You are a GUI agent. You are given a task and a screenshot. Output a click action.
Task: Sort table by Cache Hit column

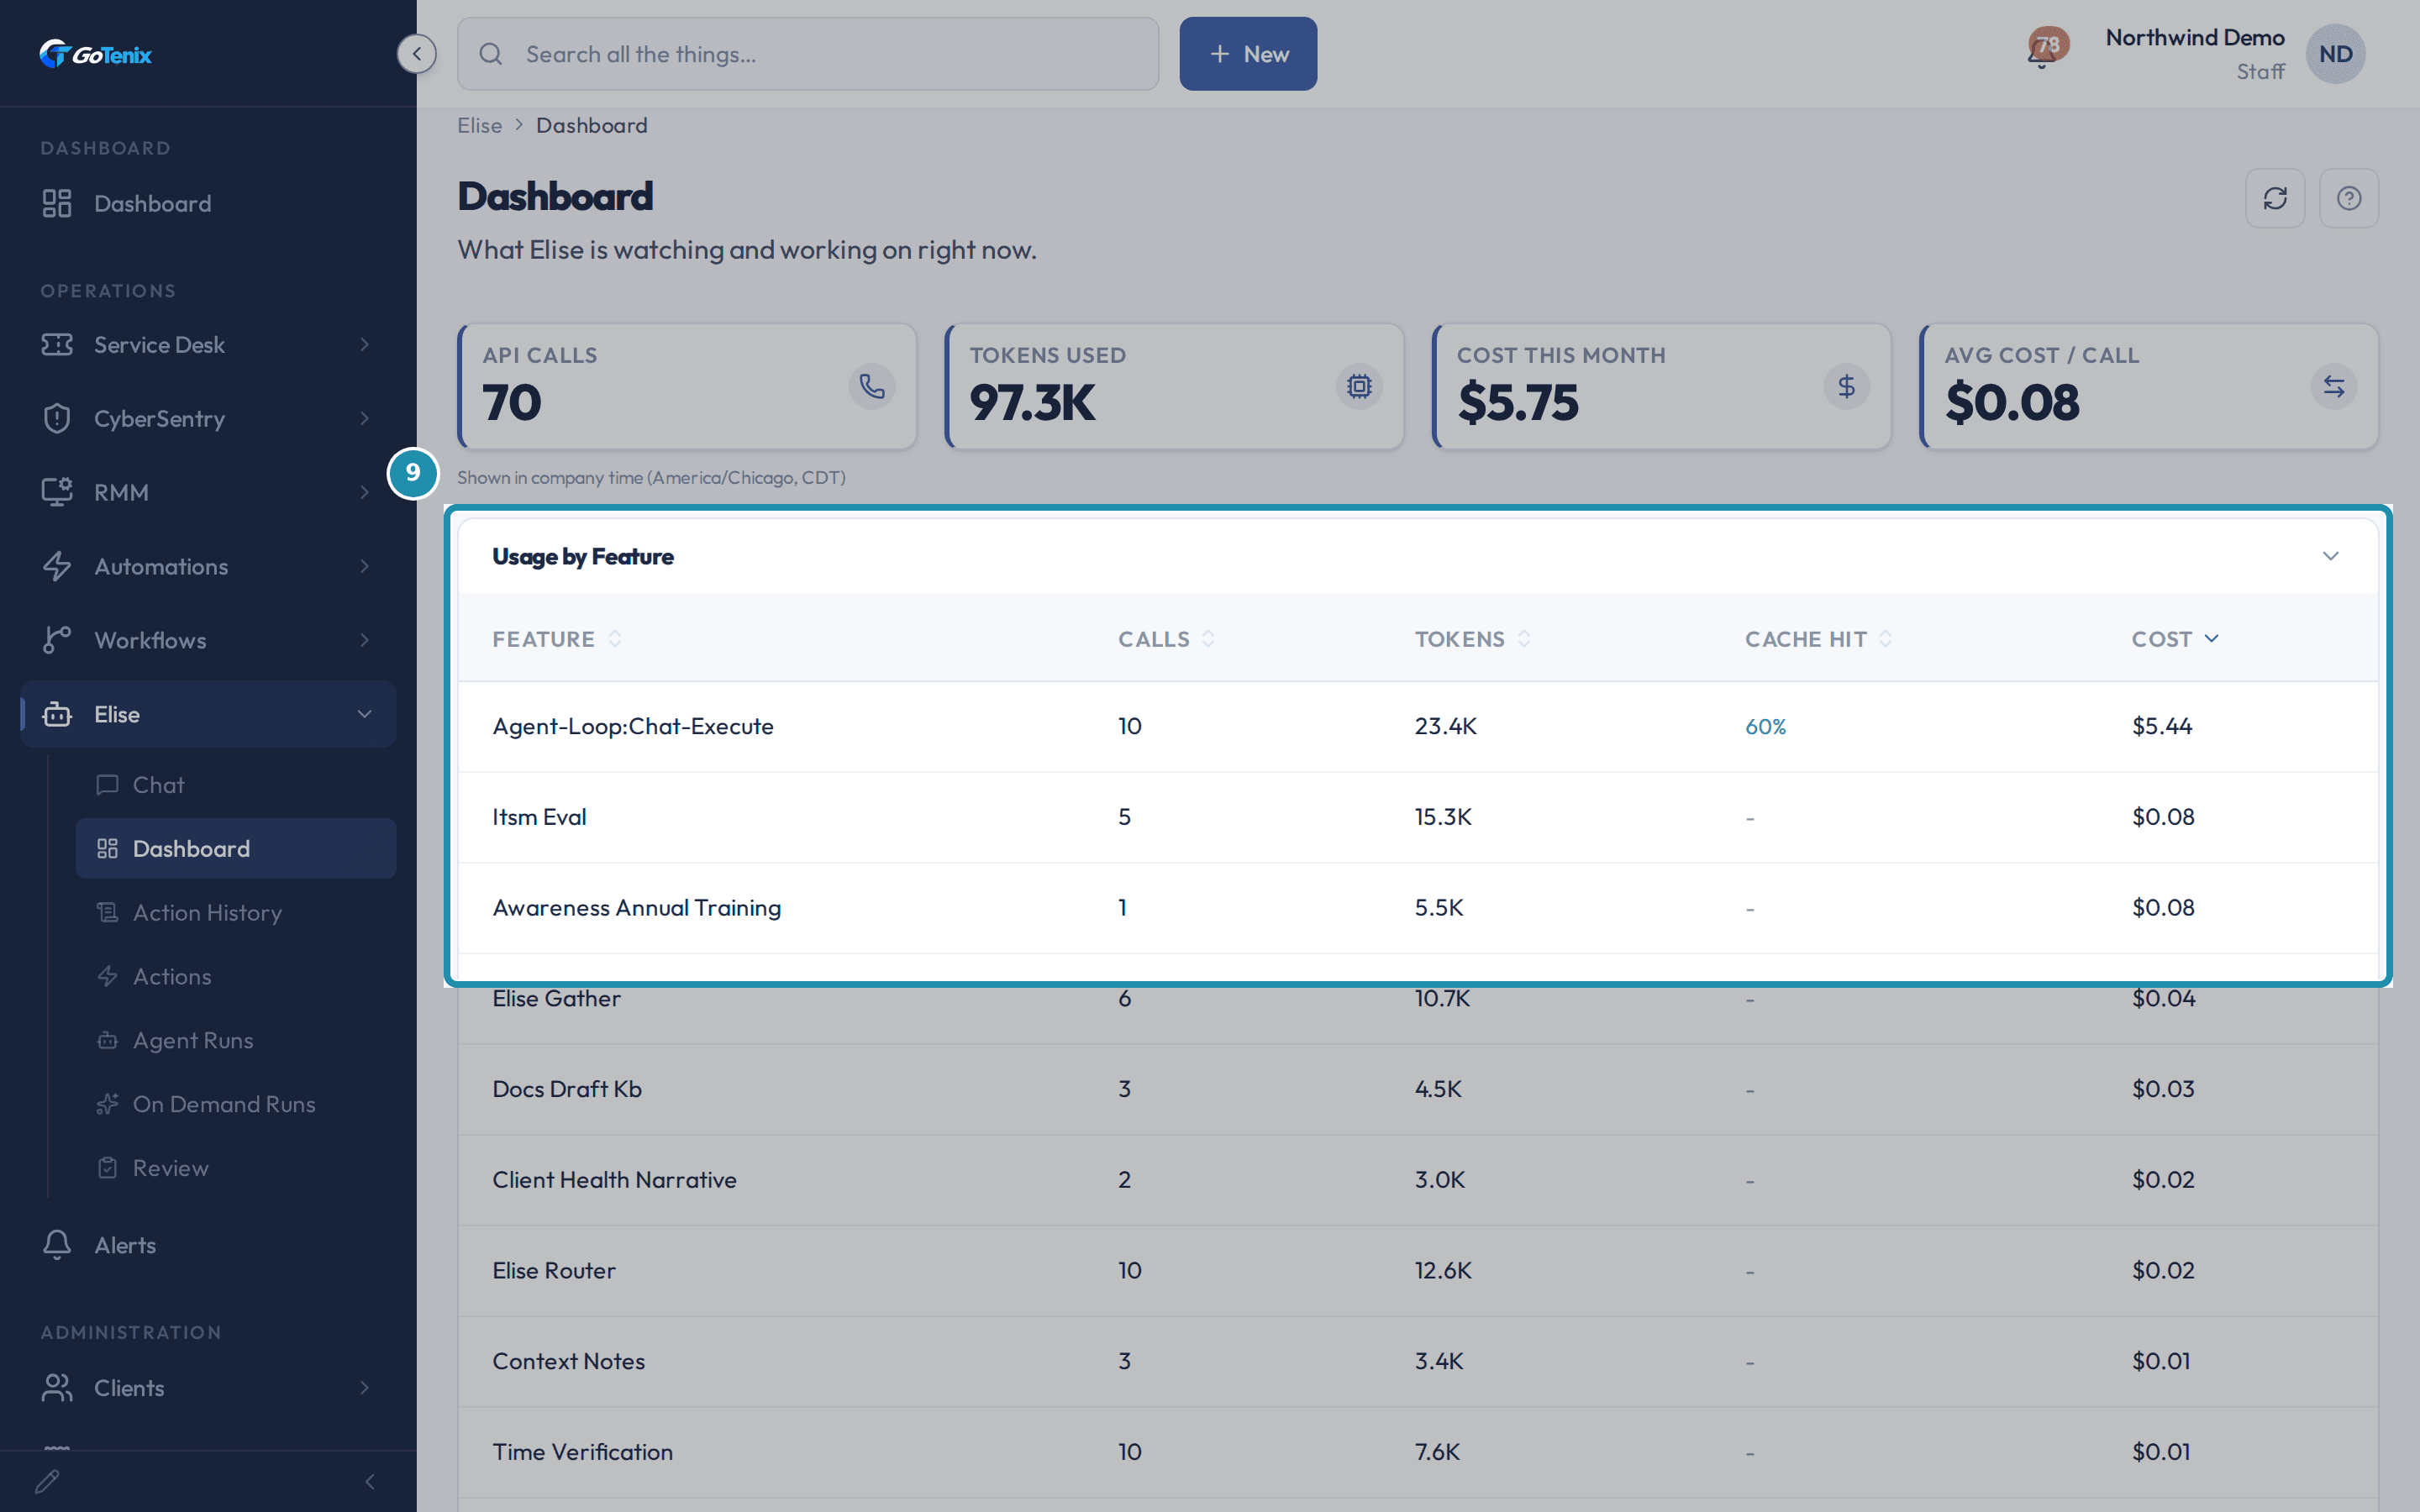tap(1818, 639)
